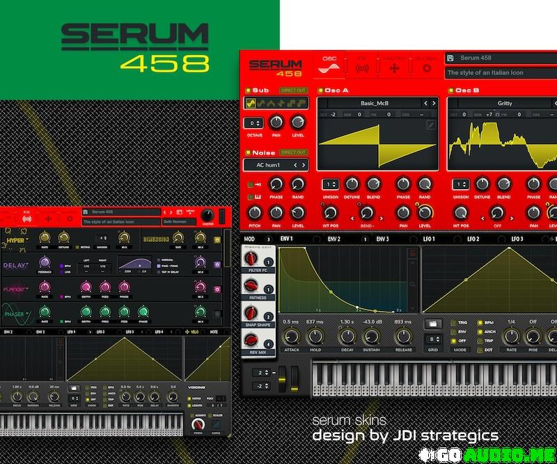Image resolution: width=557 pixels, height=464 pixels.
Task: Select LFO 4 tab in FX window
Action: click(159, 332)
